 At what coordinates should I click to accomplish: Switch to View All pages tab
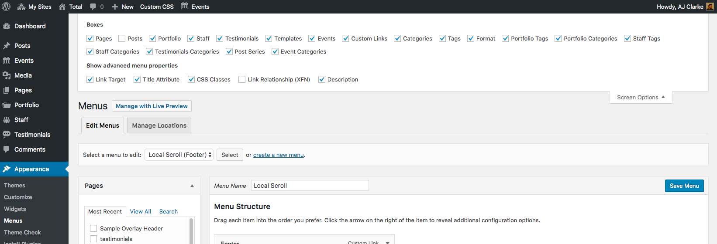[141, 211]
